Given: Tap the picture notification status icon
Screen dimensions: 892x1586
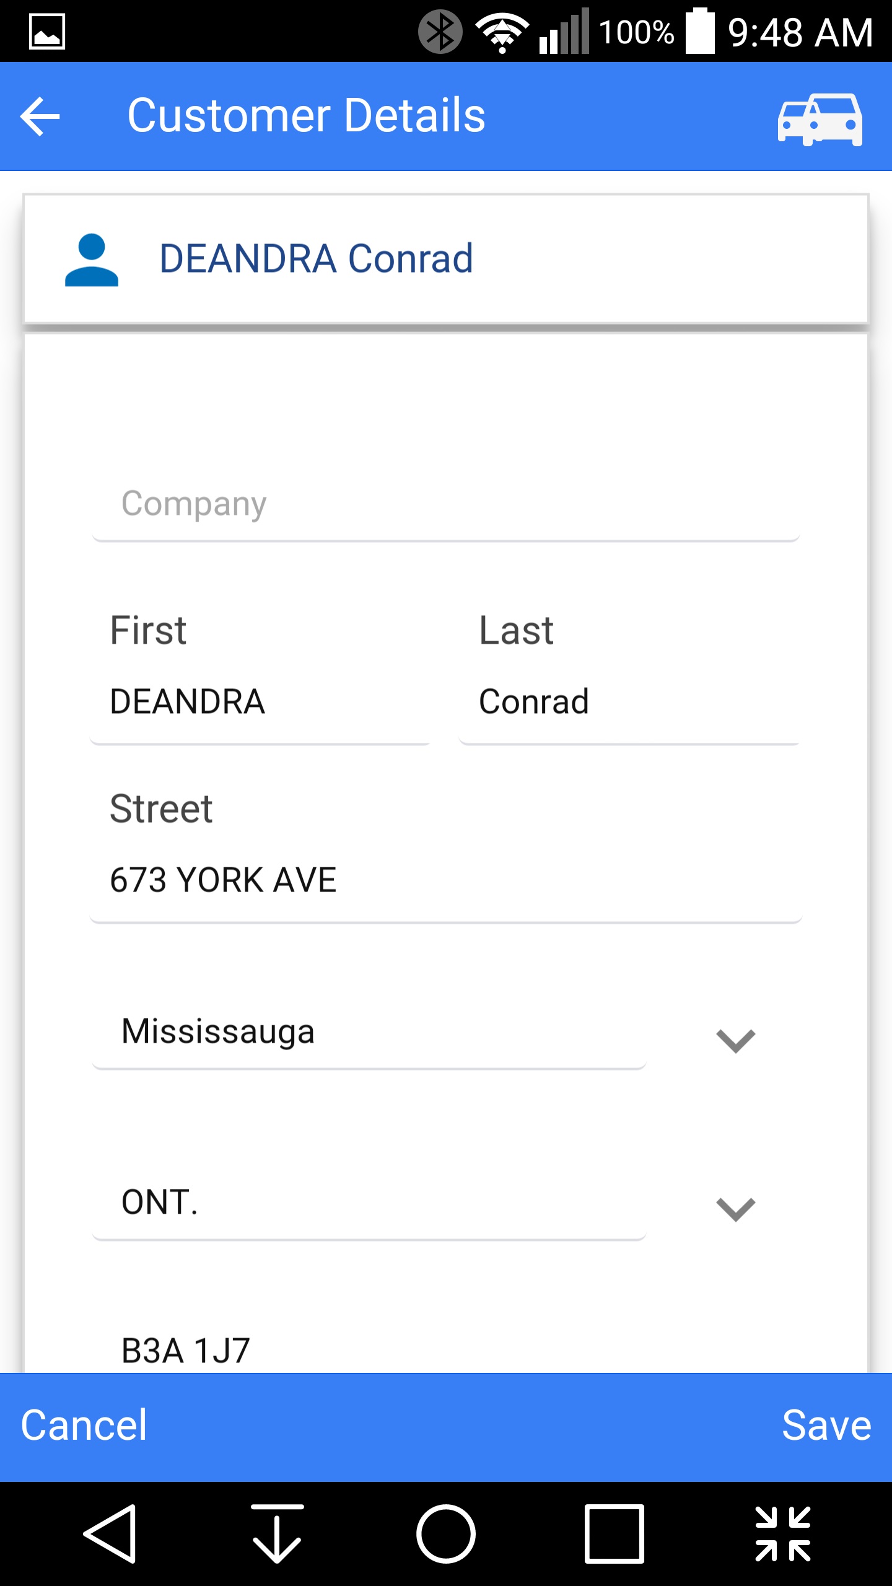Looking at the screenshot, I should (x=47, y=31).
